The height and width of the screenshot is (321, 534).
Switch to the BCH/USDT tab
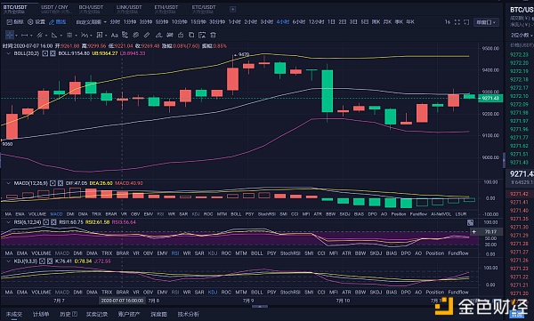pos(91,9)
